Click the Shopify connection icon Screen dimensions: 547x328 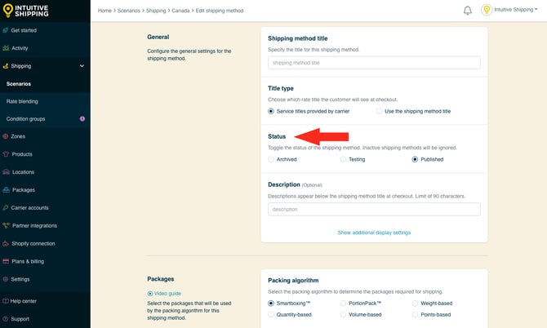[6, 243]
